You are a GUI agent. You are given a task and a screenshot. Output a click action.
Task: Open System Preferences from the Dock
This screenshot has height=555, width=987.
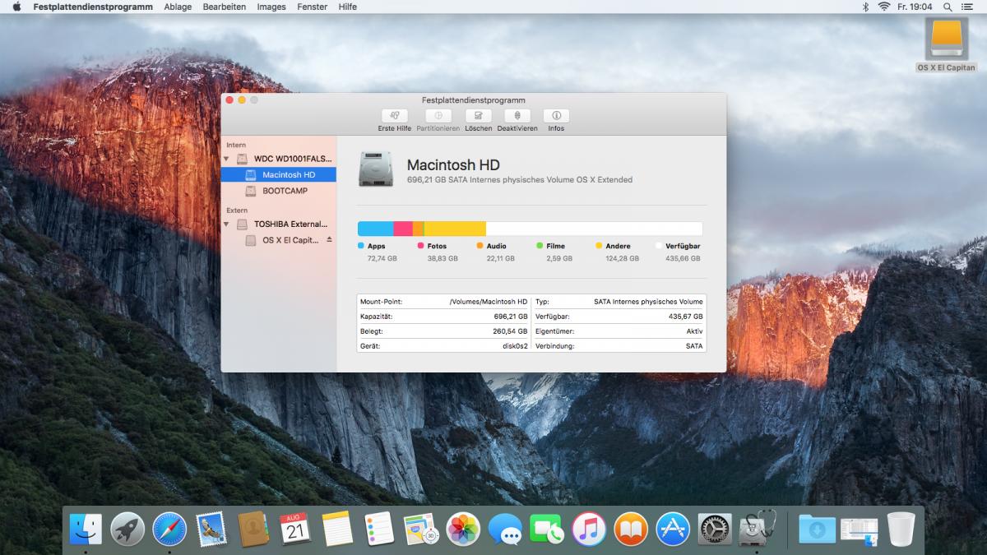coord(715,529)
